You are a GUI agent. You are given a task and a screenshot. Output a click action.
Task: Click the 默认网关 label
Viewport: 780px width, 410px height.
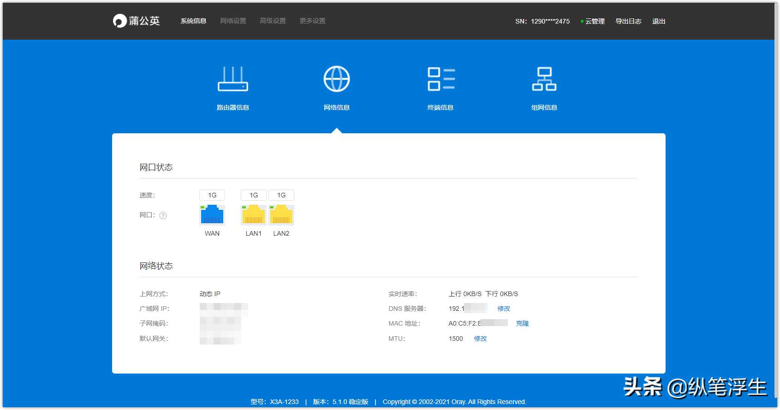(x=154, y=339)
